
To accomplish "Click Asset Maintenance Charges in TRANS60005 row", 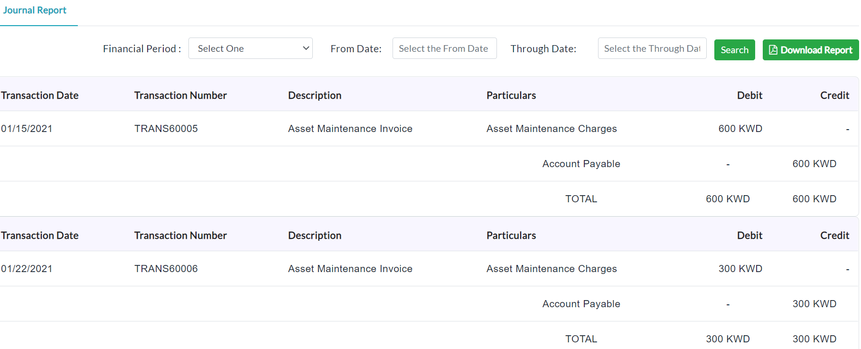I will (x=552, y=129).
